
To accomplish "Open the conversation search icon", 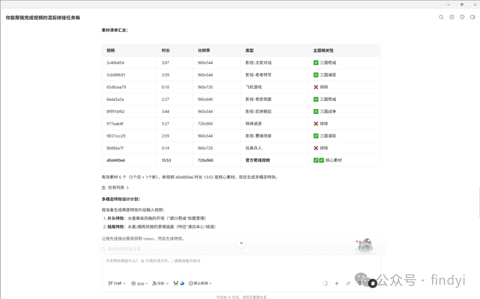I will (x=441, y=17).
